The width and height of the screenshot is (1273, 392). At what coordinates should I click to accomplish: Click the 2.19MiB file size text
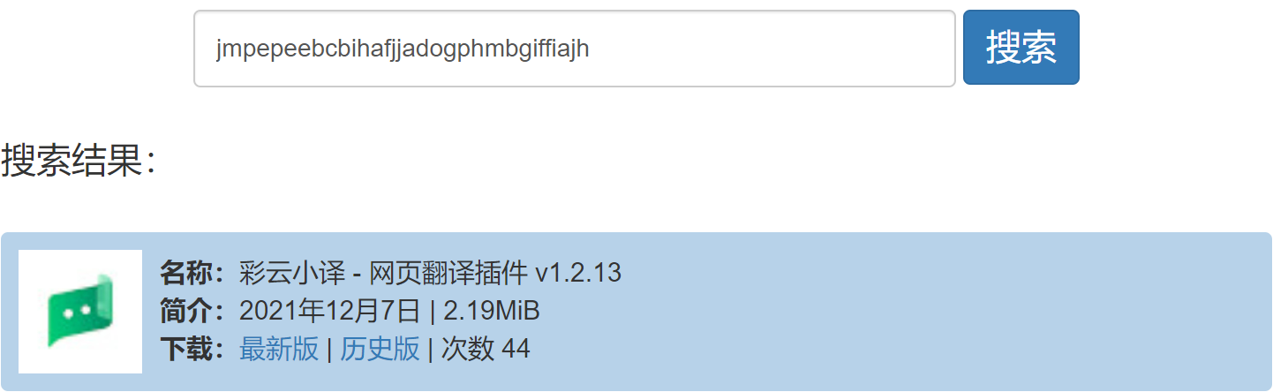coord(491,312)
